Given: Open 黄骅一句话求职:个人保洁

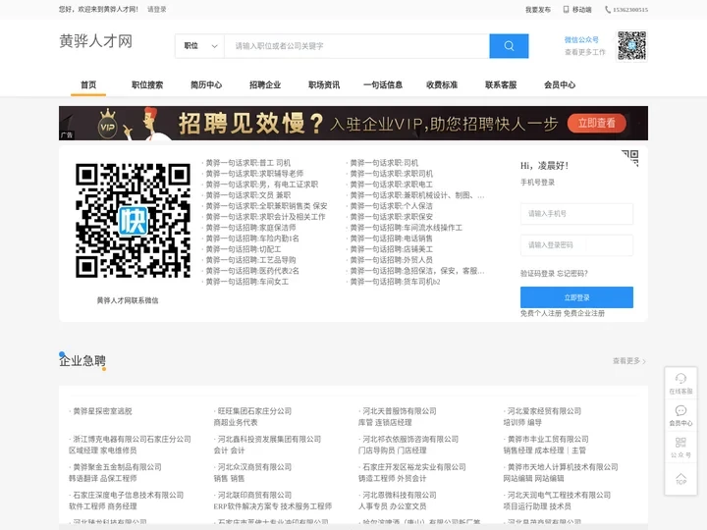Looking at the screenshot, I should (392, 206).
